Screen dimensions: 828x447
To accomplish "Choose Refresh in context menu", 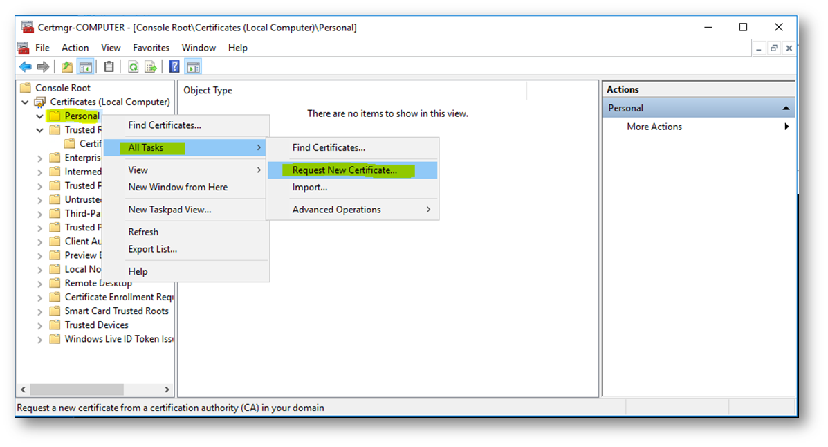I will pos(185,232).
